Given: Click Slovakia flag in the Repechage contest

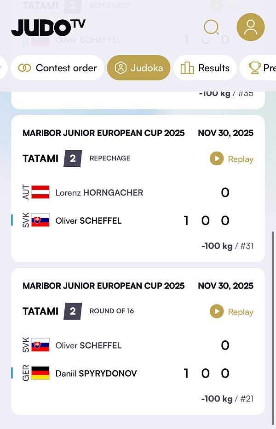Looking at the screenshot, I should coord(40,220).
